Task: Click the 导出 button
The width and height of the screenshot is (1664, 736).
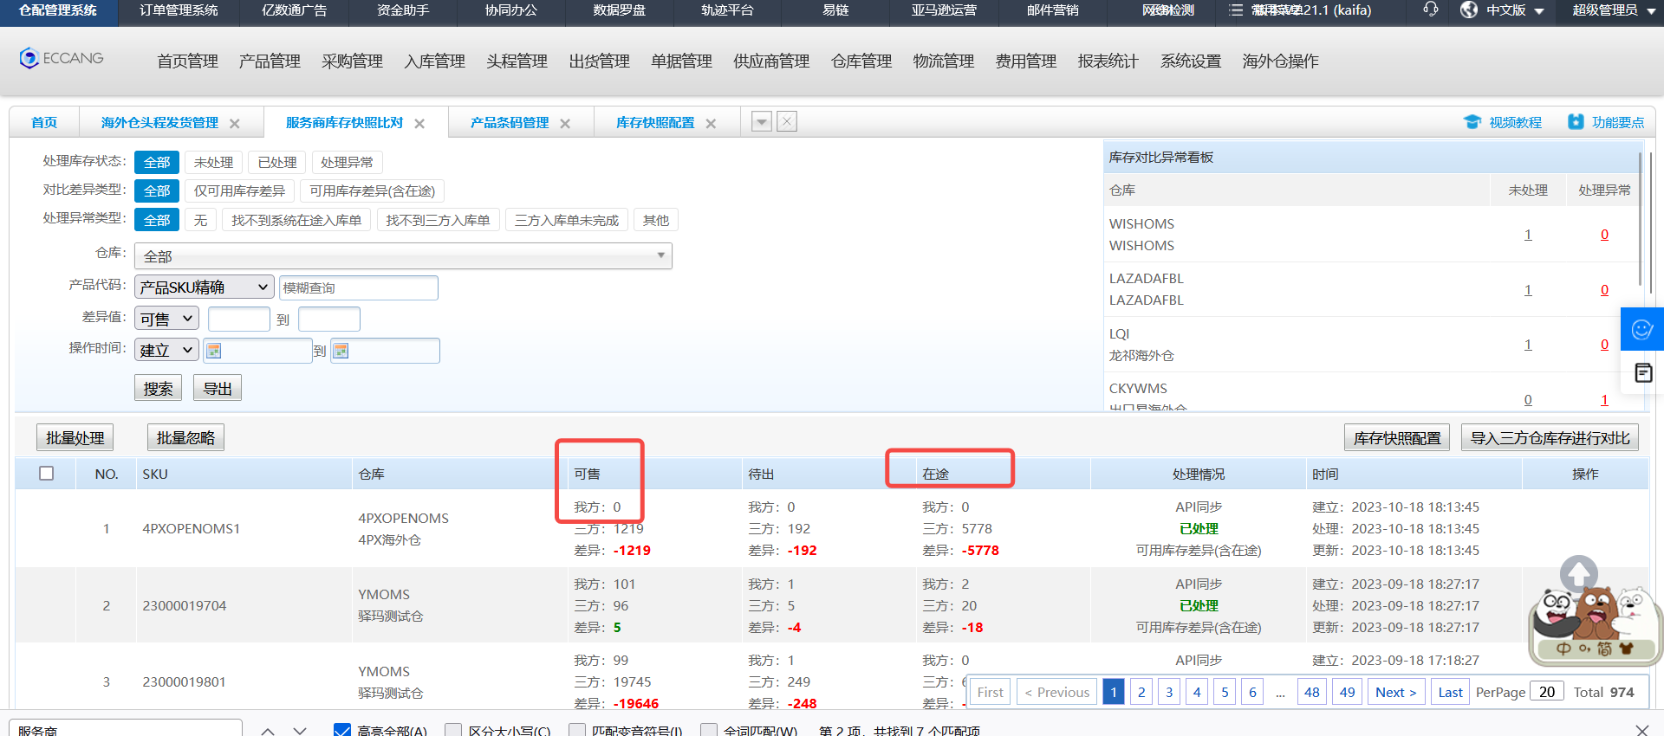Action: coord(218,388)
